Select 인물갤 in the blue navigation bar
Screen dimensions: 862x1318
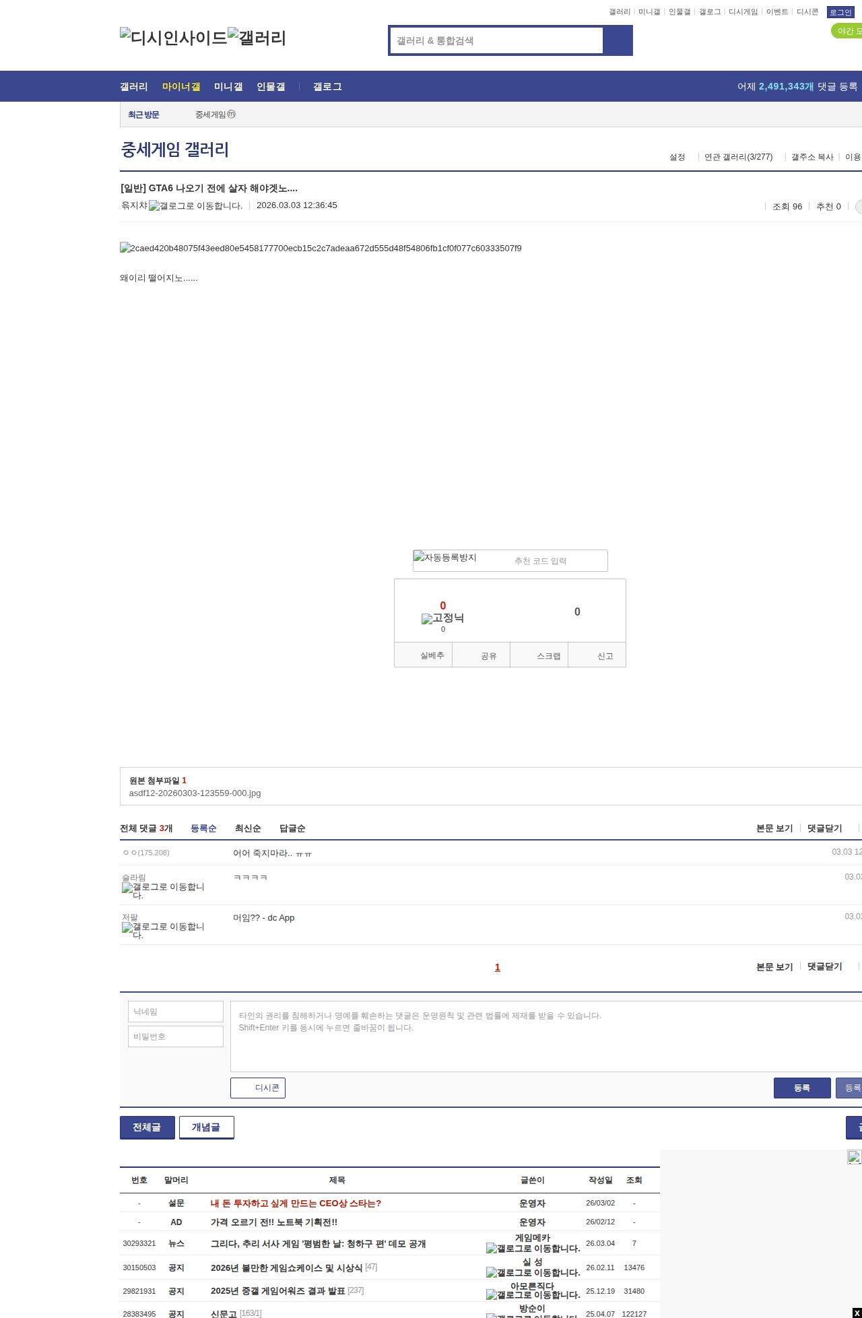tap(271, 87)
